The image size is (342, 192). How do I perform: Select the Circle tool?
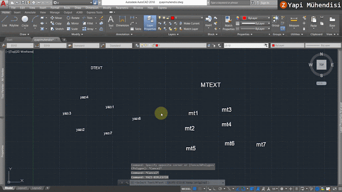tap(25, 21)
